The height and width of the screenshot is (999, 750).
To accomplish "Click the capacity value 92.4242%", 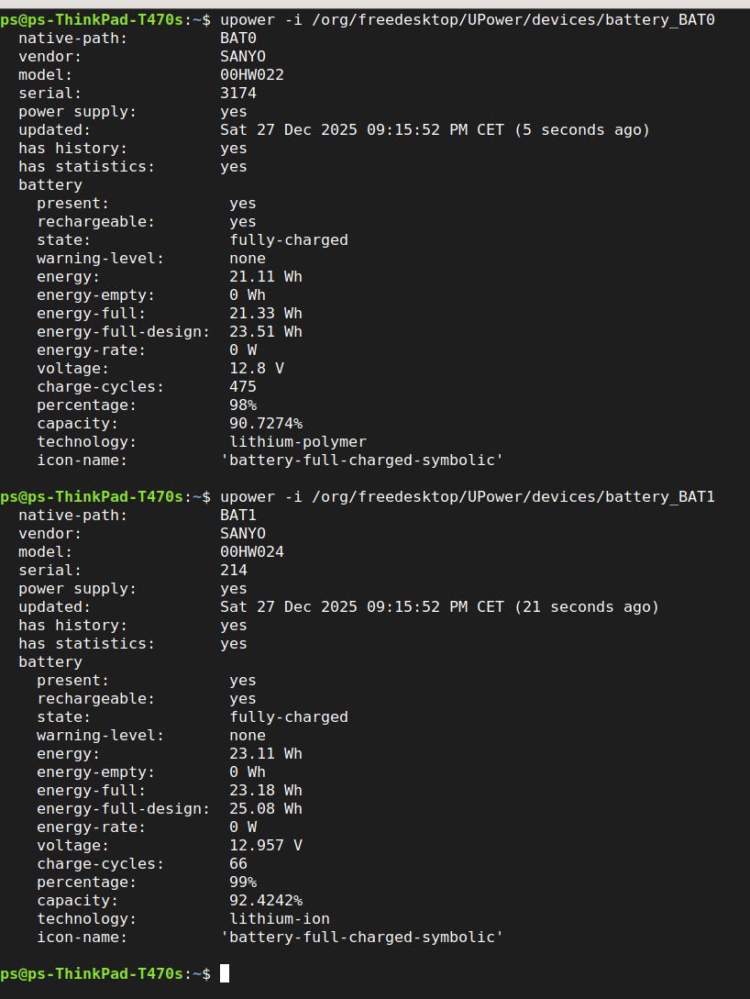I will click(265, 900).
